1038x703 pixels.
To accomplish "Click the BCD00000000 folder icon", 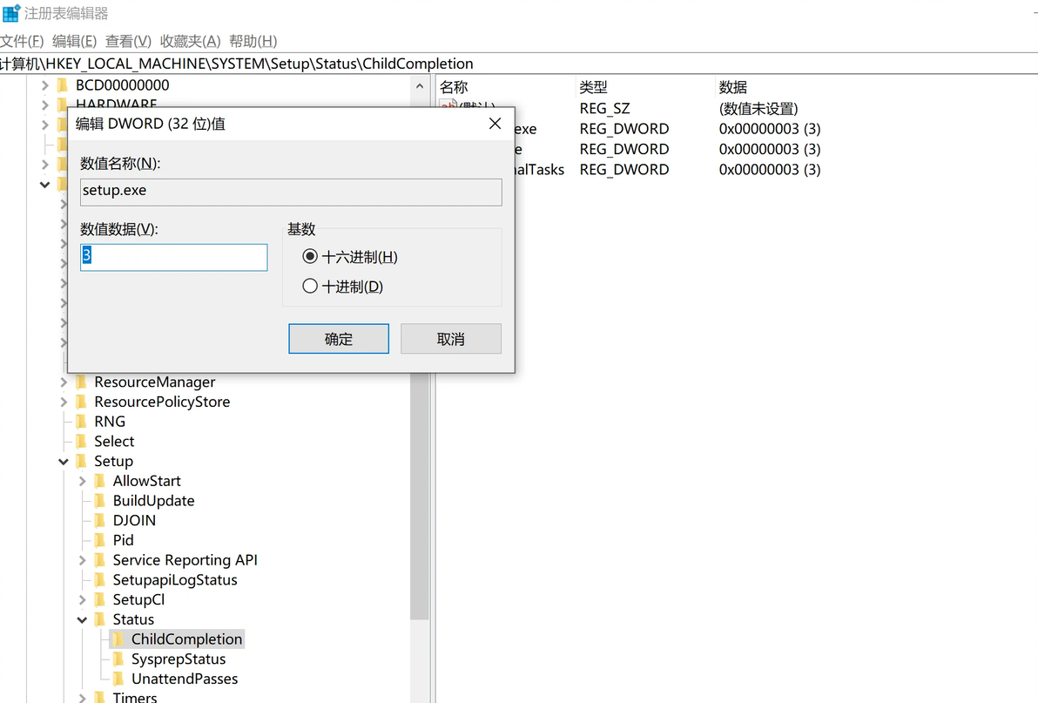I will 63,84.
